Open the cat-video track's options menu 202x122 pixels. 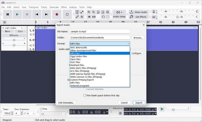point(25,28)
